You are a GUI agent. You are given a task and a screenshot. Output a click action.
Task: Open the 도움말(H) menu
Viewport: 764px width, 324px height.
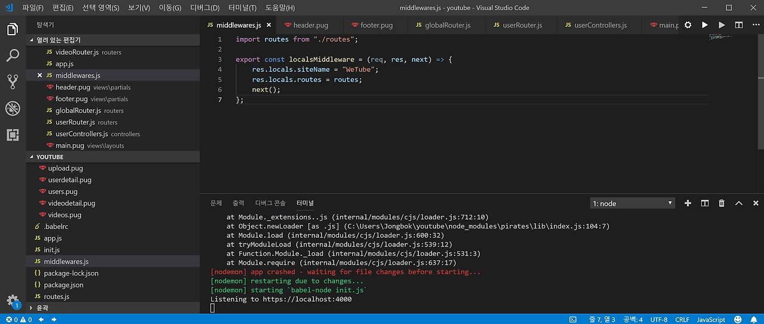coord(280,8)
